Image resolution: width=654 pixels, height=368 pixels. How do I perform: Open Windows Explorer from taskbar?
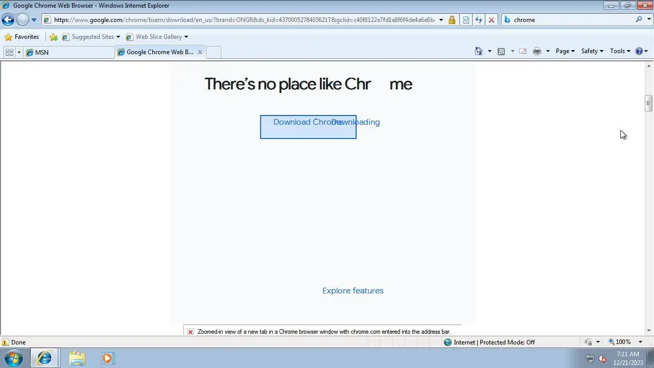point(77,358)
